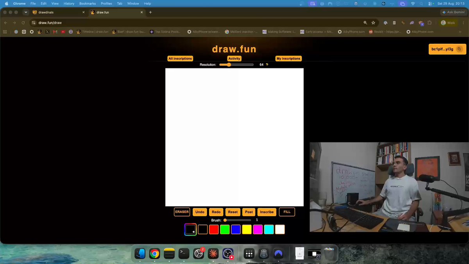Pick the magenta color swatch
Screen dimensions: 469x264
[258, 230]
